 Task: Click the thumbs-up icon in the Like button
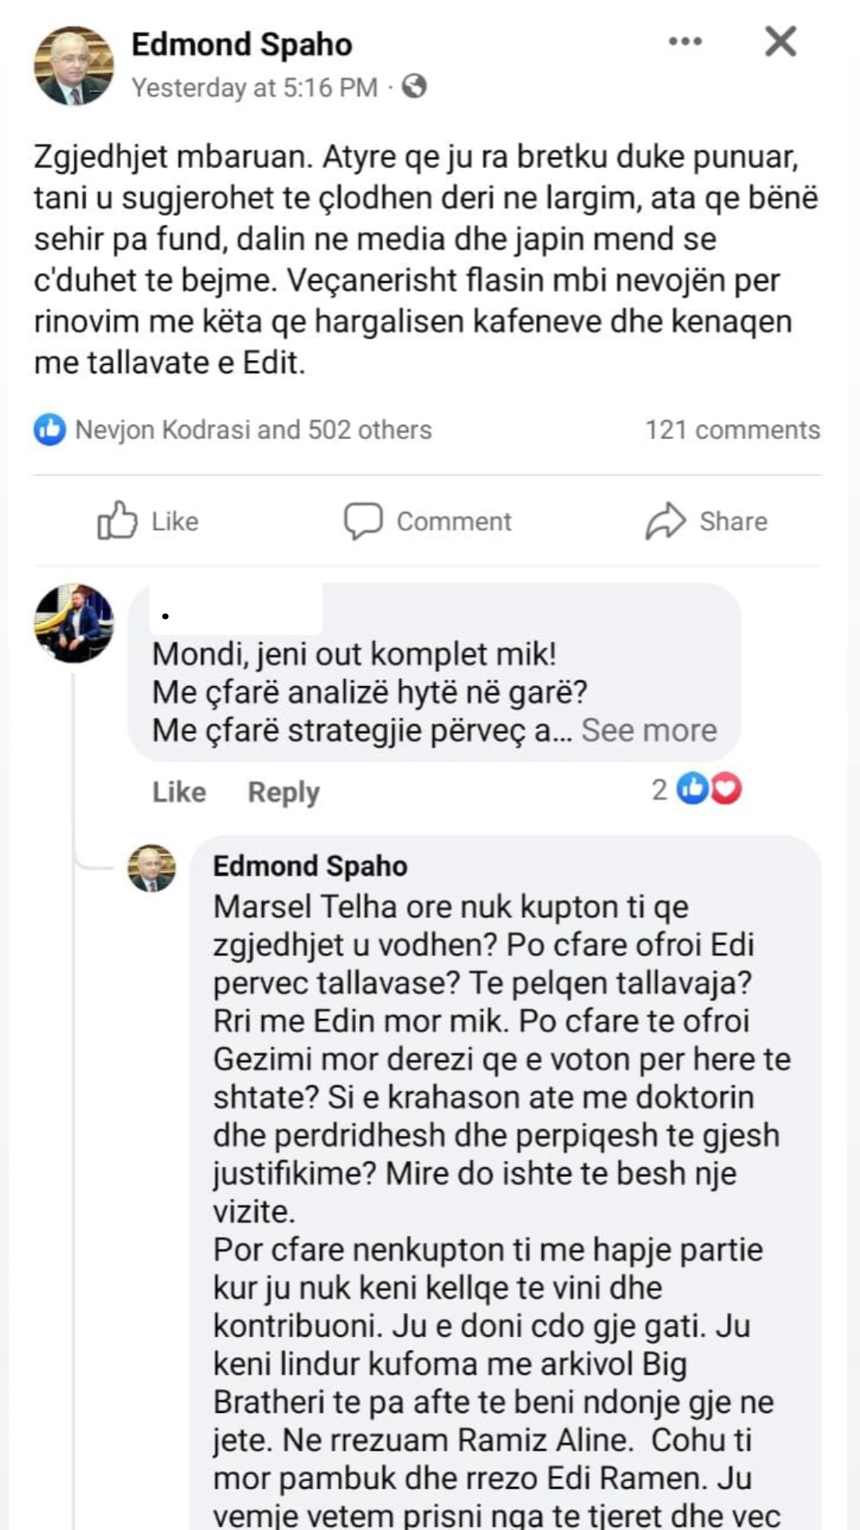pyautogui.click(x=116, y=520)
